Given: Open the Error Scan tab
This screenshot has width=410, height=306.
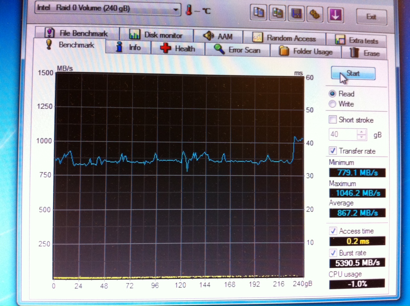Looking at the screenshot, I should tap(238, 50).
